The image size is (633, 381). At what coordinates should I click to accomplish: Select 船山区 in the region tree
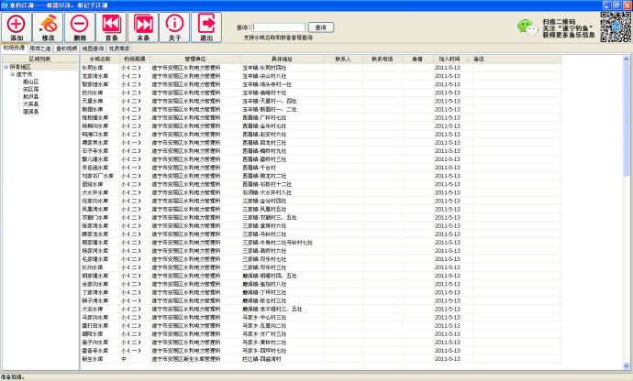click(x=30, y=82)
